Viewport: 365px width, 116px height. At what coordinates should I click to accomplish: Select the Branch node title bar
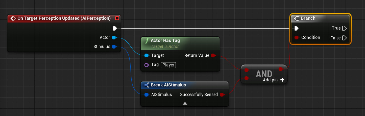pos(320,18)
